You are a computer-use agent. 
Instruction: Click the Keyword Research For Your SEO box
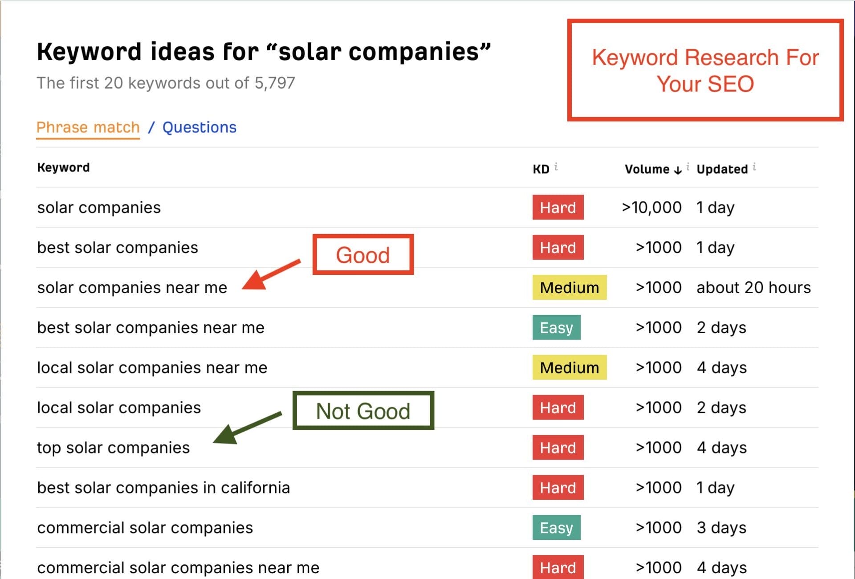tap(705, 70)
